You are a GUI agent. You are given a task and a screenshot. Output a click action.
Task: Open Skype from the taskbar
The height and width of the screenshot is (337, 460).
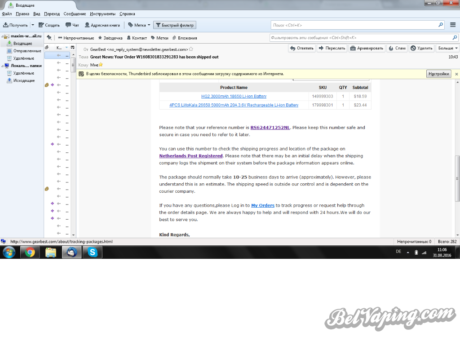click(x=93, y=252)
